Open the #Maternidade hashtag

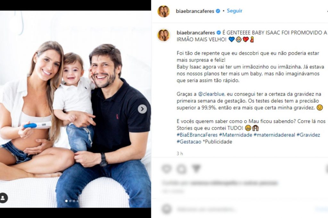point(235,135)
